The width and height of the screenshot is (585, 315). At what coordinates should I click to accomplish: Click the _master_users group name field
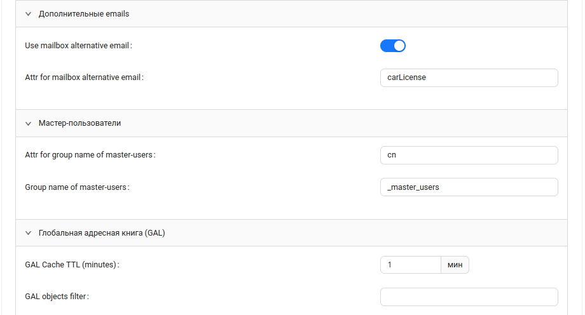[x=469, y=187]
